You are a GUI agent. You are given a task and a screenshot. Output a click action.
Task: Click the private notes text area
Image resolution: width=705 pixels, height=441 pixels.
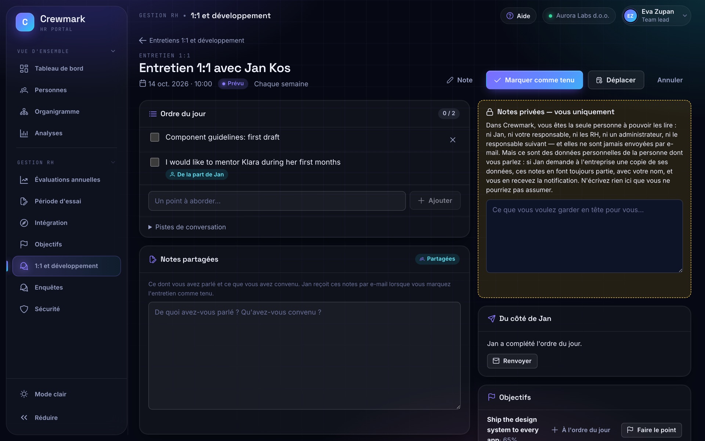tap(584, 236)
